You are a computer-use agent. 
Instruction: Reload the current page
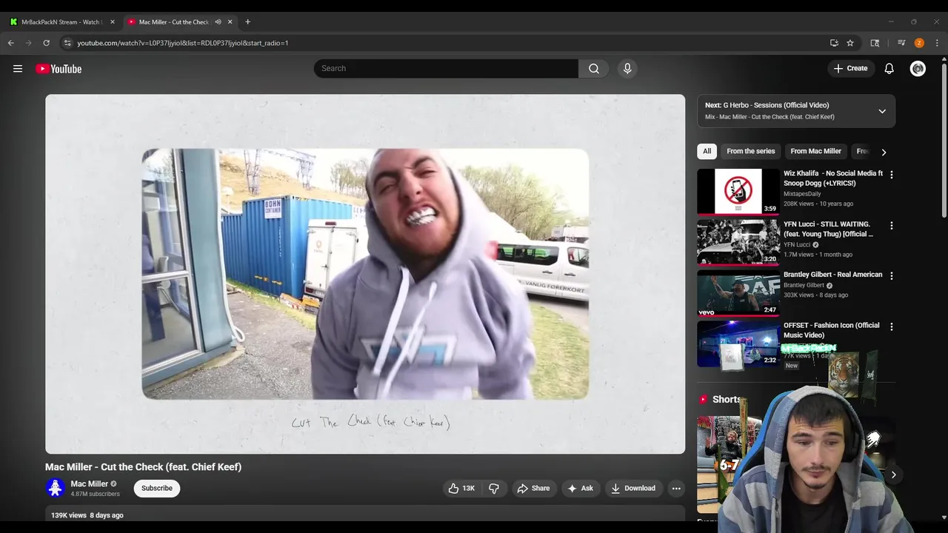[x=46, y=43]
